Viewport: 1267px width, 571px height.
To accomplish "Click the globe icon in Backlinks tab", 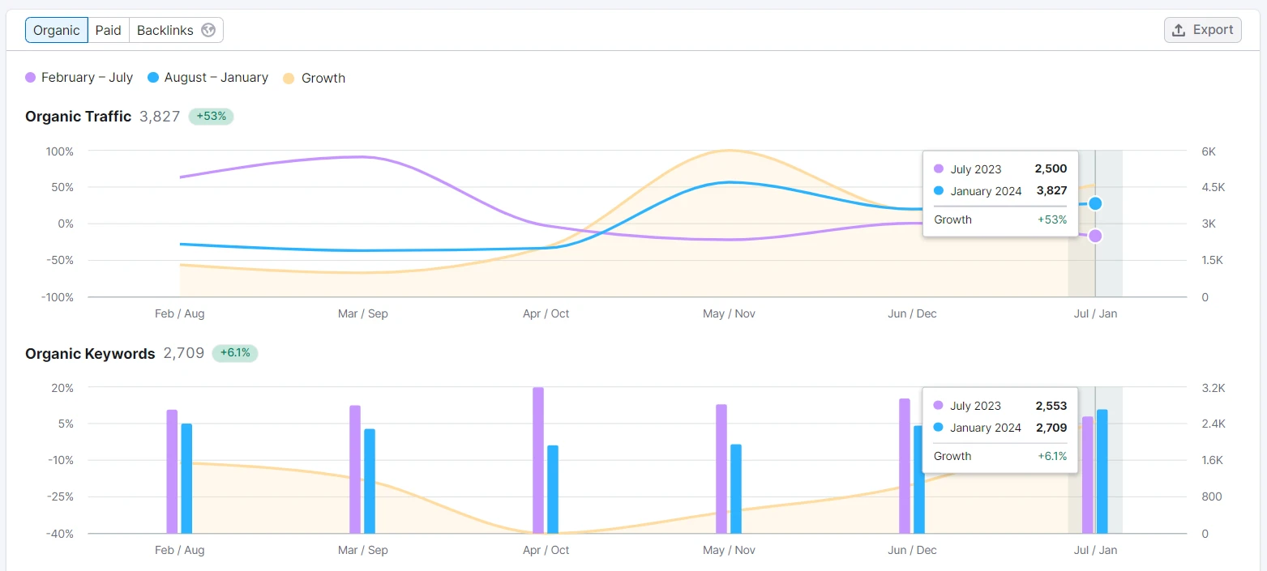I will (x=208, y=30).
